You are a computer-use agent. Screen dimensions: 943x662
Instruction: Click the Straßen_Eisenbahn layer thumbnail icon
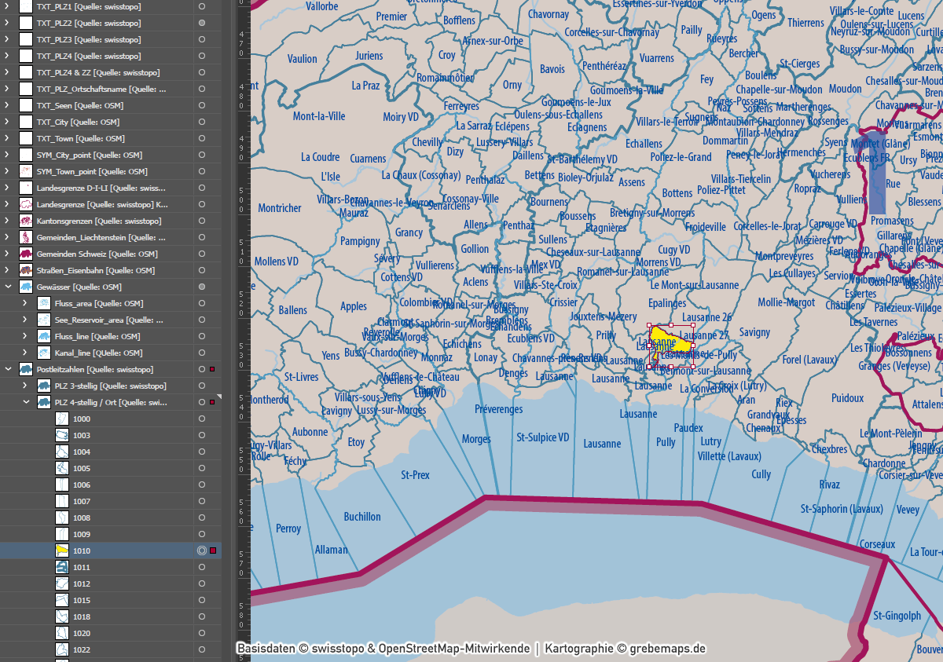[x=25, y=270]
